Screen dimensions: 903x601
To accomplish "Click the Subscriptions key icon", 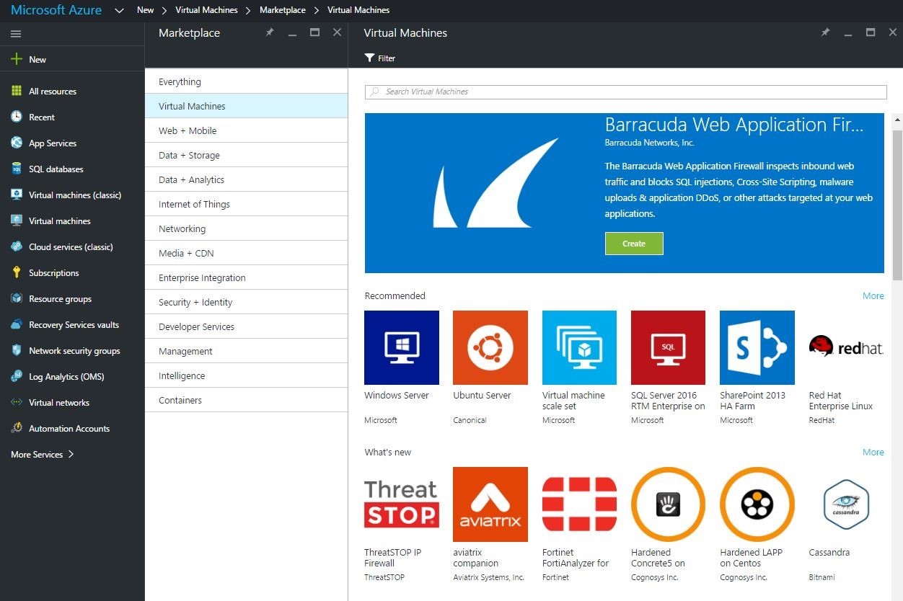I will tap(17, 272).
